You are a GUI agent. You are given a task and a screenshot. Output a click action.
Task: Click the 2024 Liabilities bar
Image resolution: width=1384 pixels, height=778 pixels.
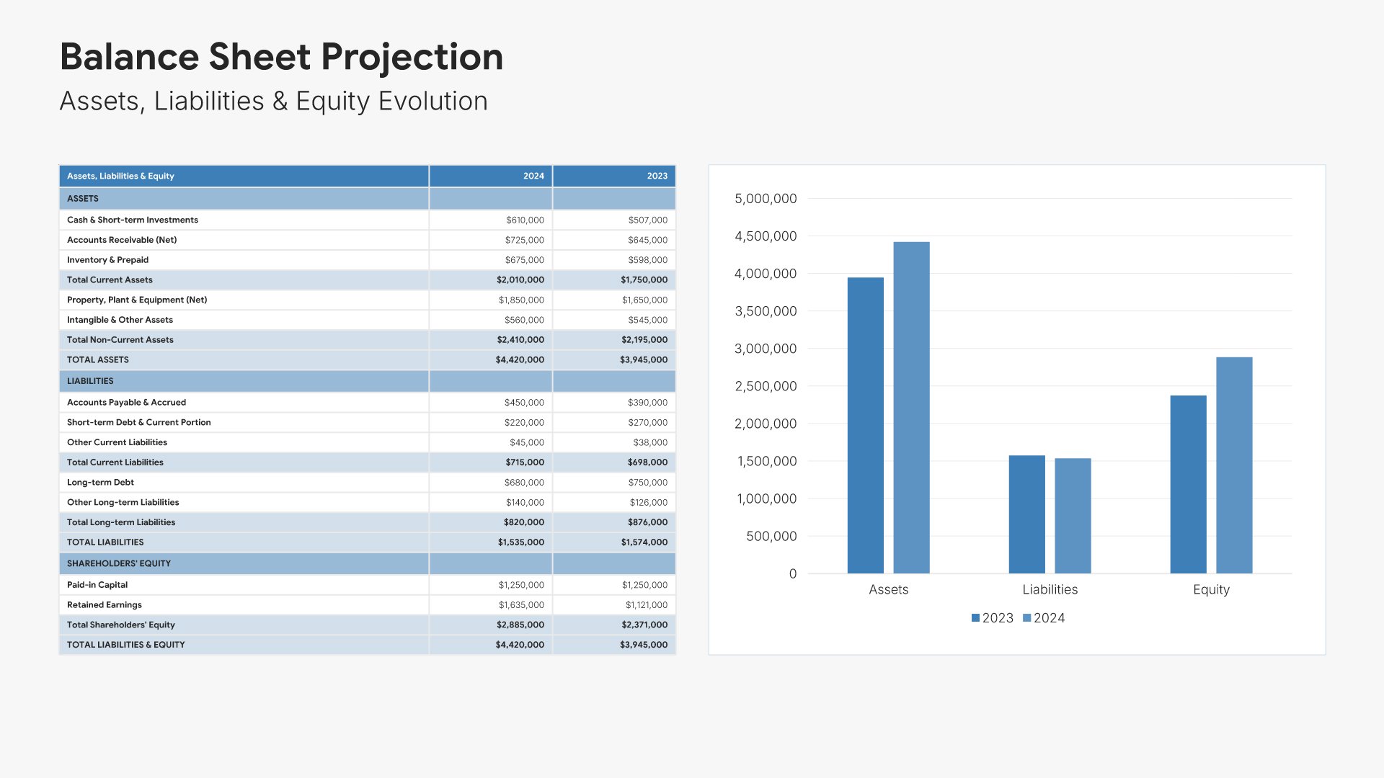1073,516
